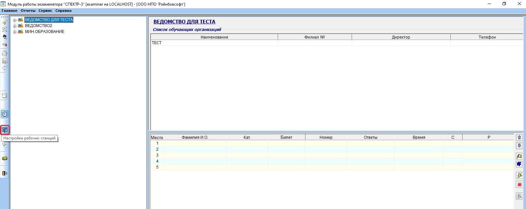The height and width of the screenshot is (209, 526).
Task: Open the Главное menu
Action: click(x=10, y=11)
